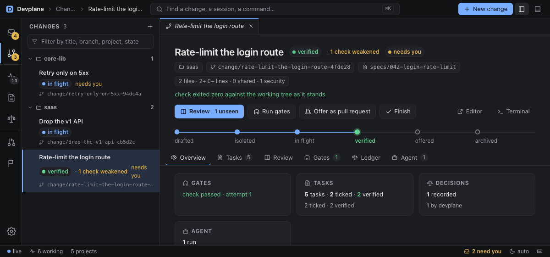Switch to the Review tab
The image size is (550, 257).
click(x=278, y=157)
